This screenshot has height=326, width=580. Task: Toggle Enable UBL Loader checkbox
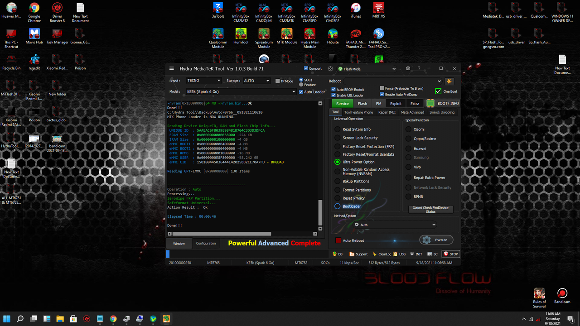(334, 95)
